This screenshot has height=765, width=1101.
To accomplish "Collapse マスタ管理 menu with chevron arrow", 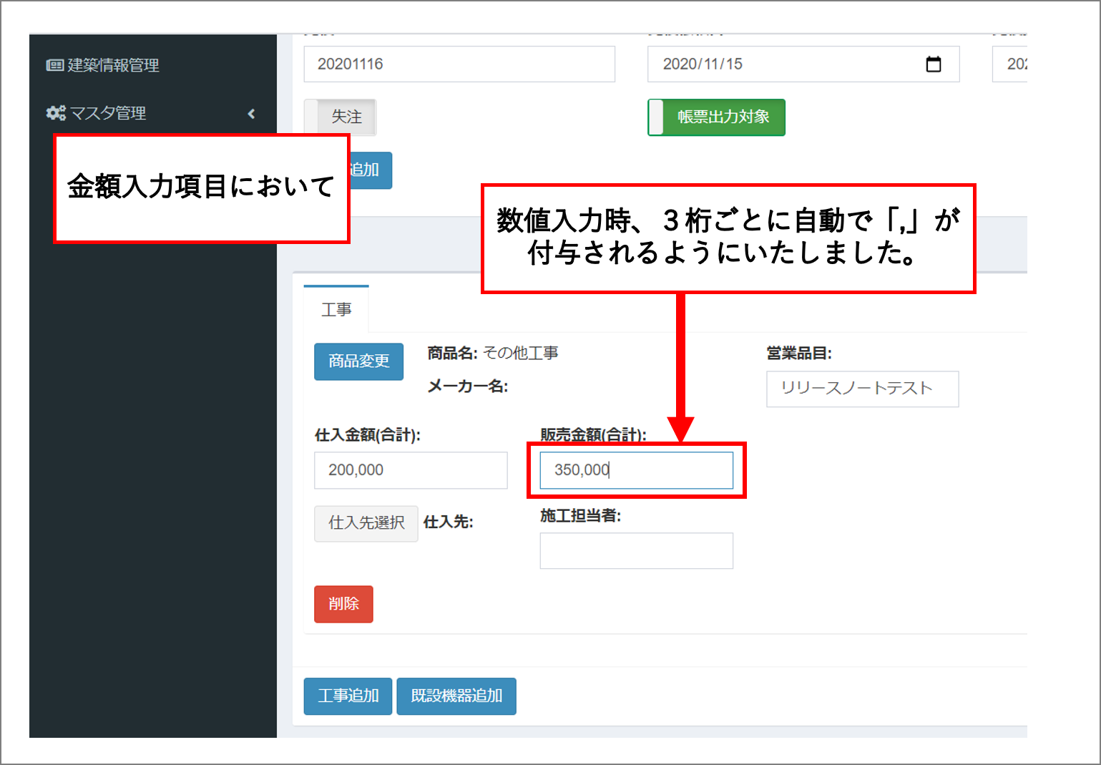I will coord(251,114).
